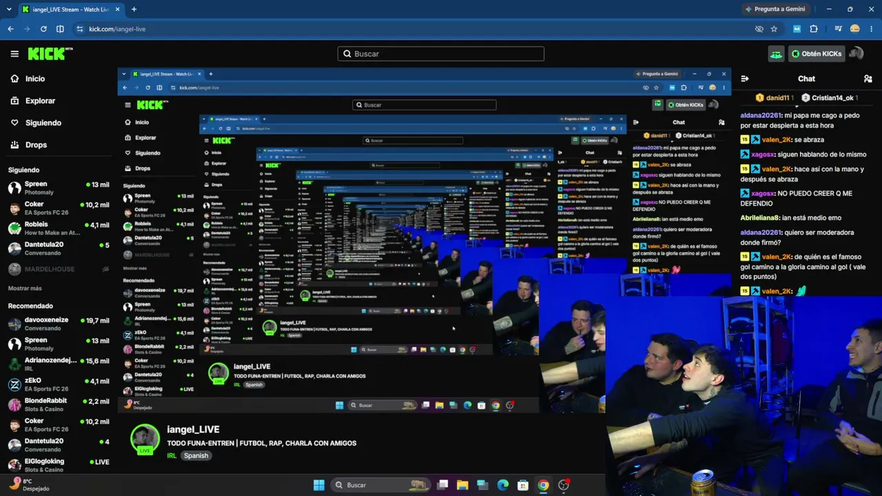Reload the kick.com page
Image resolution: width=882 pixels, height=496 pixels.
click(43, 29)
